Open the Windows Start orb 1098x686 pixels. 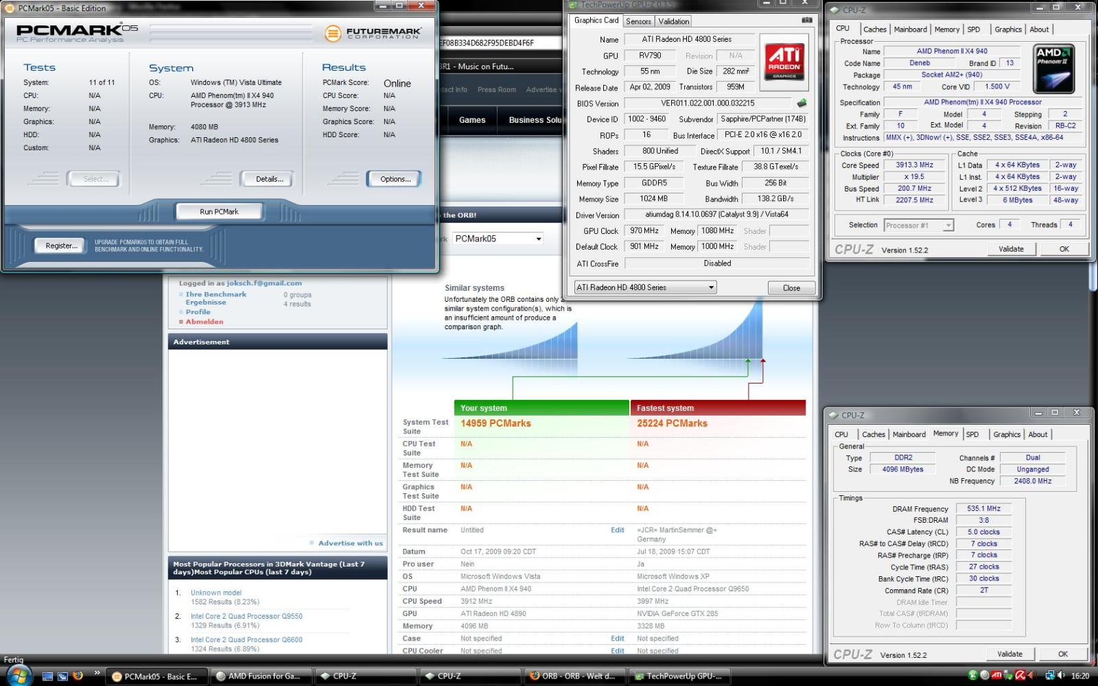[x=18, y=675]
